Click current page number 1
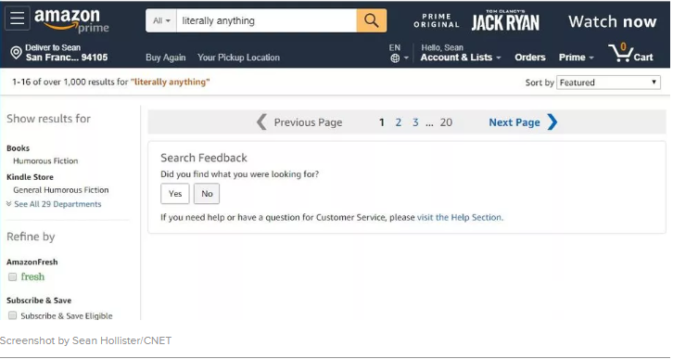The width and height of the screenshot is (673, 359). (382, 122)
